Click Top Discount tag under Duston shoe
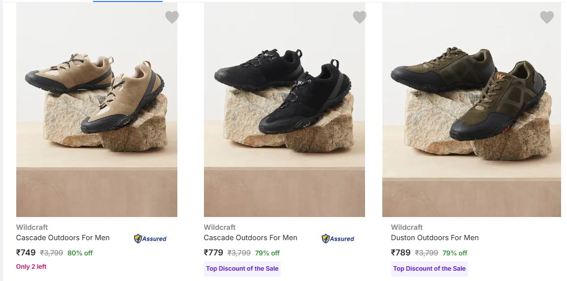The height and width of the screenshot is (281, 567). pyautogui.click(x=430, y=269)
